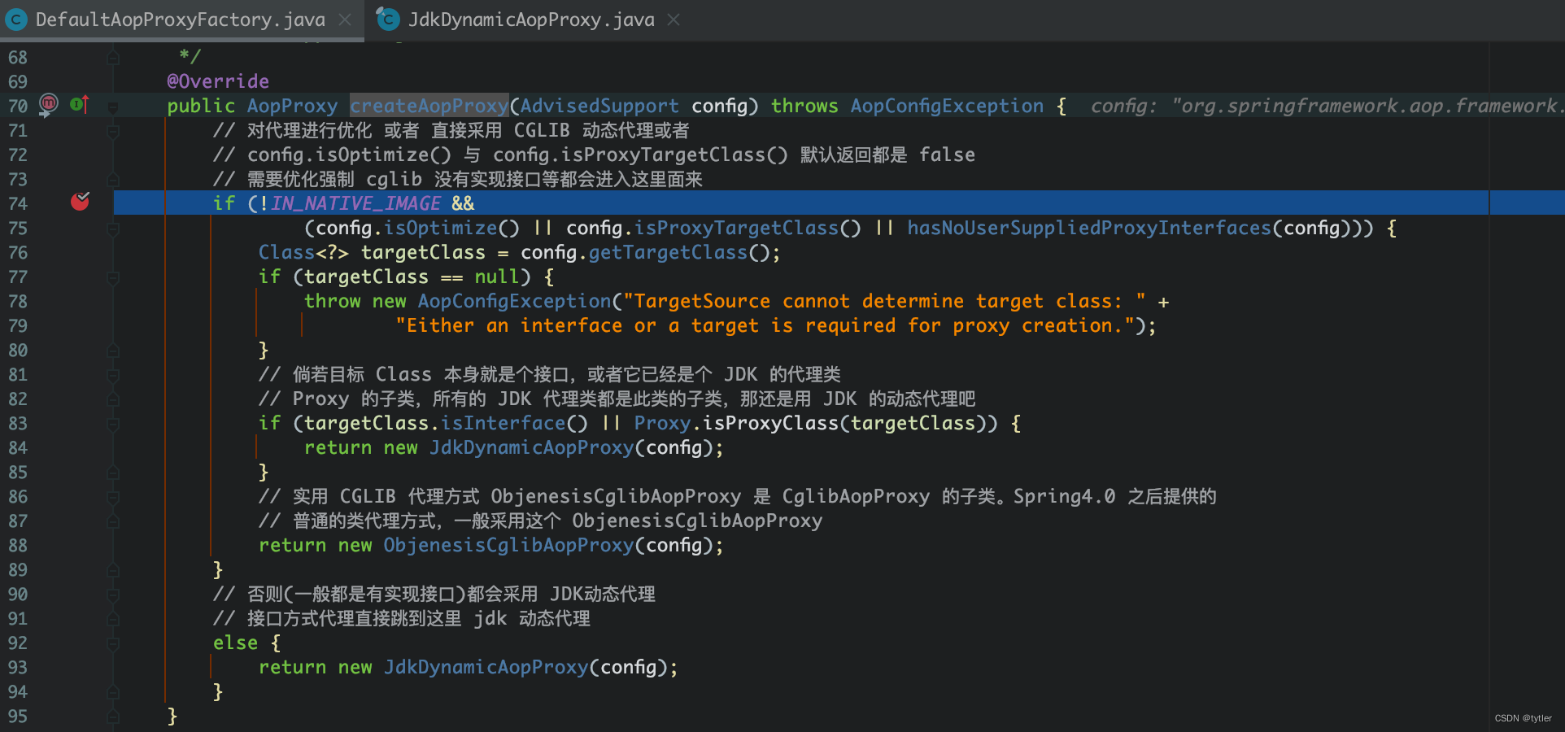The image size is (1565, 732).
Task: Switch to the DefaultAopProxyFactory.java tab
Action: [x=180, y=20]
